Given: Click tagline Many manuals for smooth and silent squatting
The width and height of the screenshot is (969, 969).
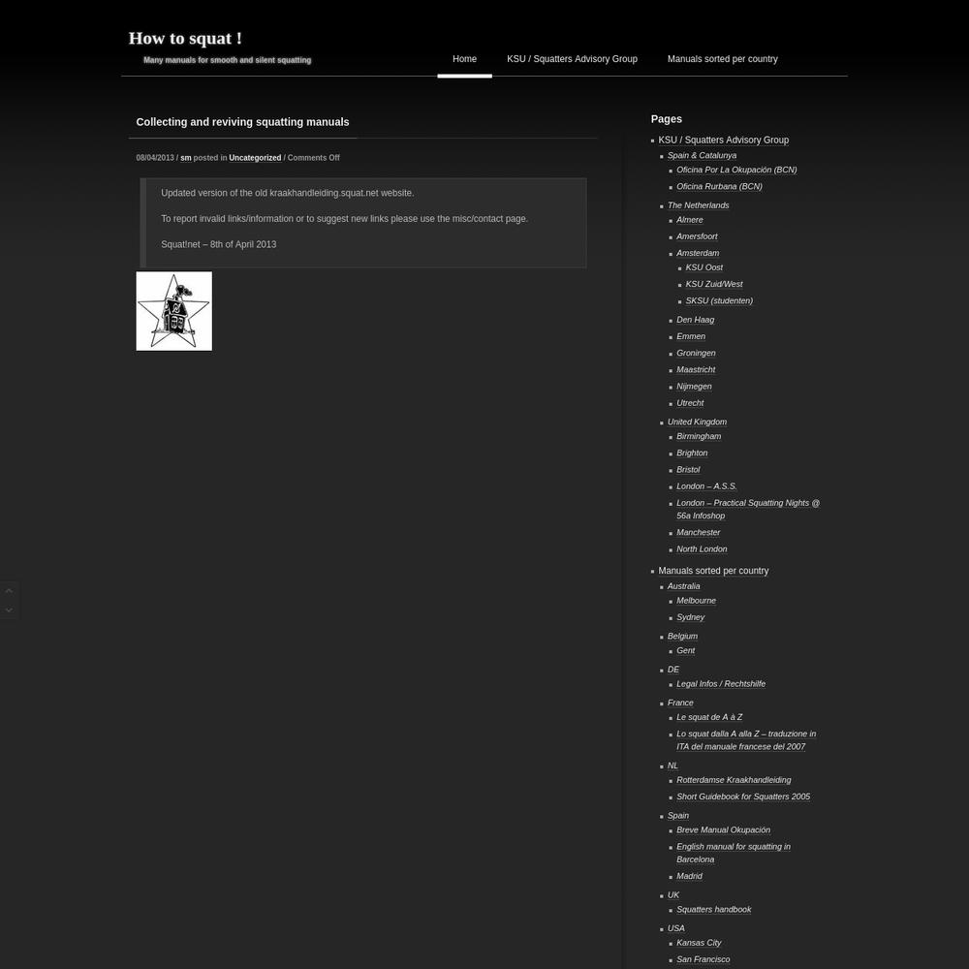Looking at the screenshot, I should point(227,60).
